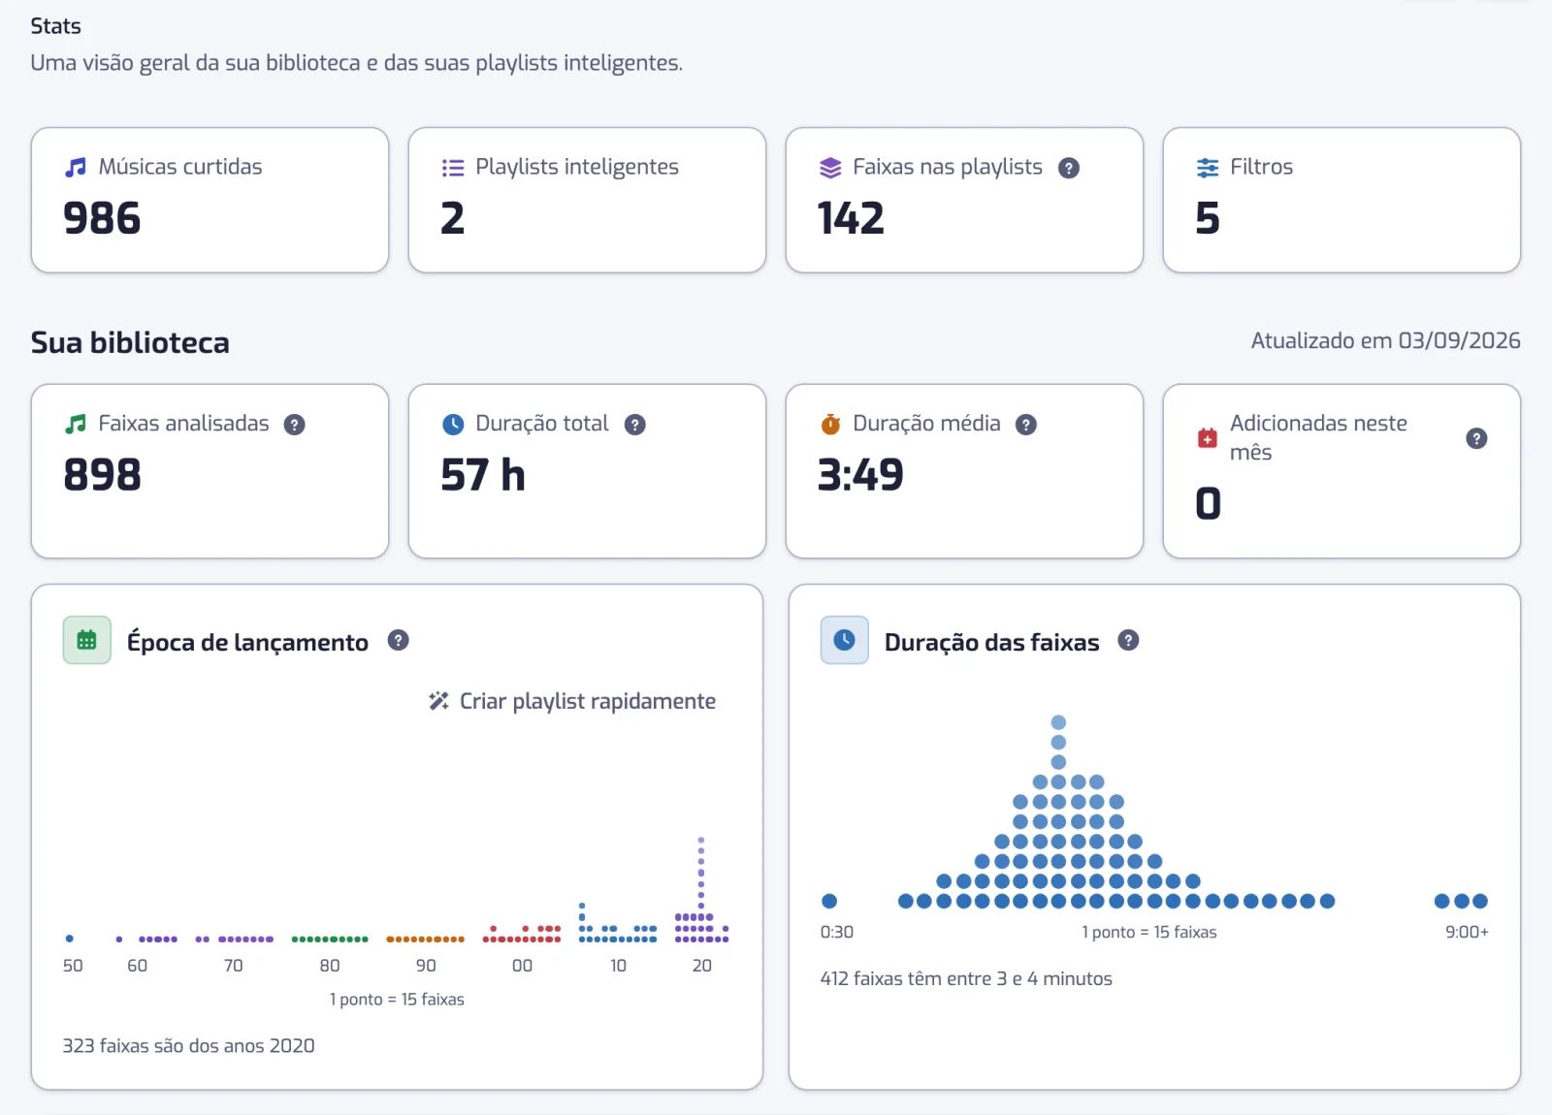Click the Adicionadas neste mês label
Screen dimensions: 1552x1115
1318,437
